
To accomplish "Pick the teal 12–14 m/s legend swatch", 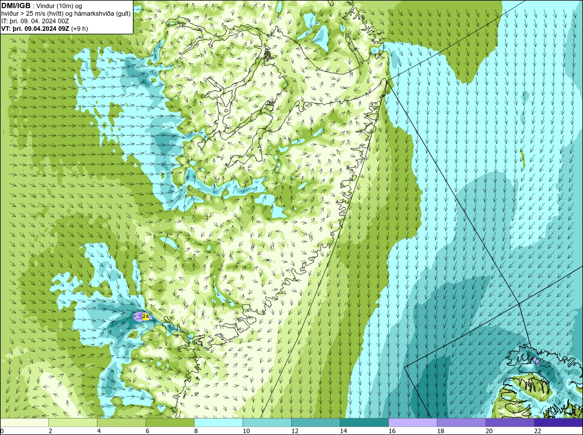I will (x=315, y=423).
